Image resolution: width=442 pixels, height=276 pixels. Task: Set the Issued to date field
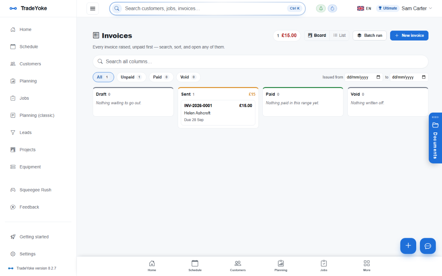(x=409, y=77)
